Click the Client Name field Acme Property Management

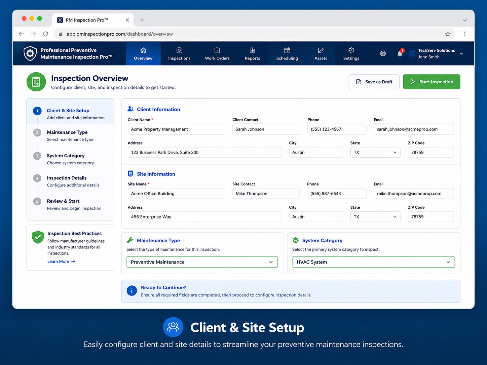[176, 129]
